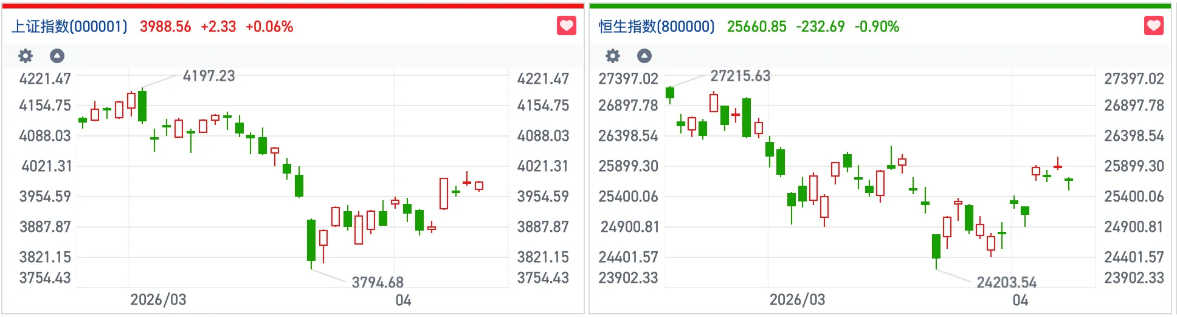
Task: Collapse the 恒生指数 chart using up-arrow icon
Action: 644,56
